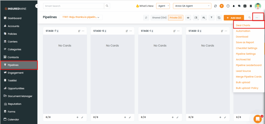Image resolution: width=265 pixels, height=124 pixels.
Task: Open the Agent role dropdown
Action: (x=163, y=6)
